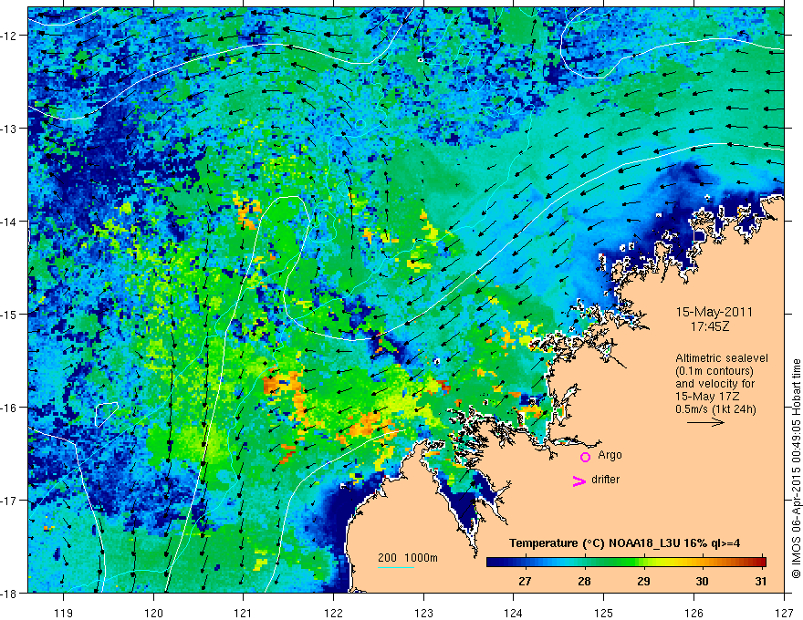Click the 'drifter' legend label
803x620 pixels.
[x=605, y=480]
